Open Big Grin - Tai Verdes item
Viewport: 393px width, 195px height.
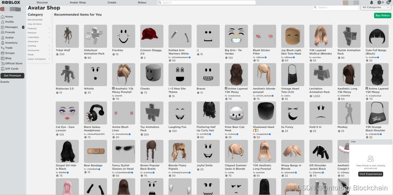click(237, 36)
